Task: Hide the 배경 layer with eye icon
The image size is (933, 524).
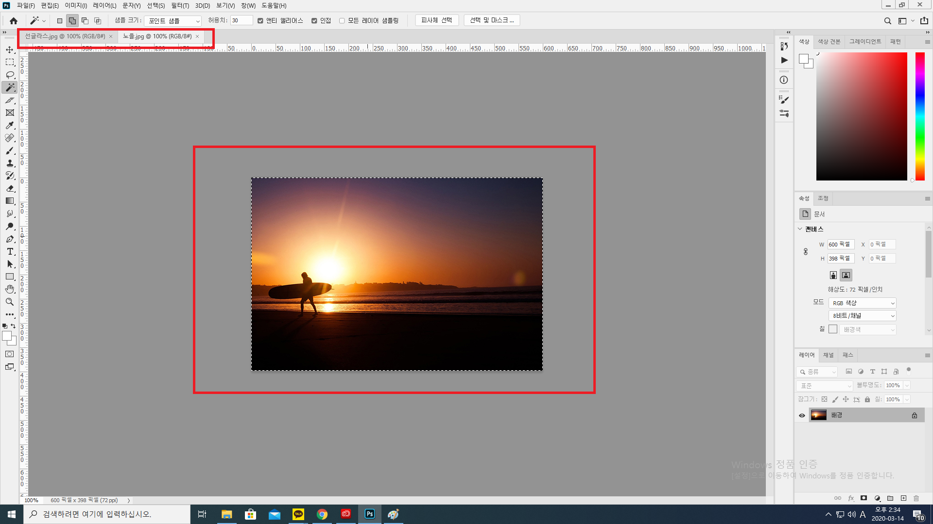Action: [x=802, y=415]
